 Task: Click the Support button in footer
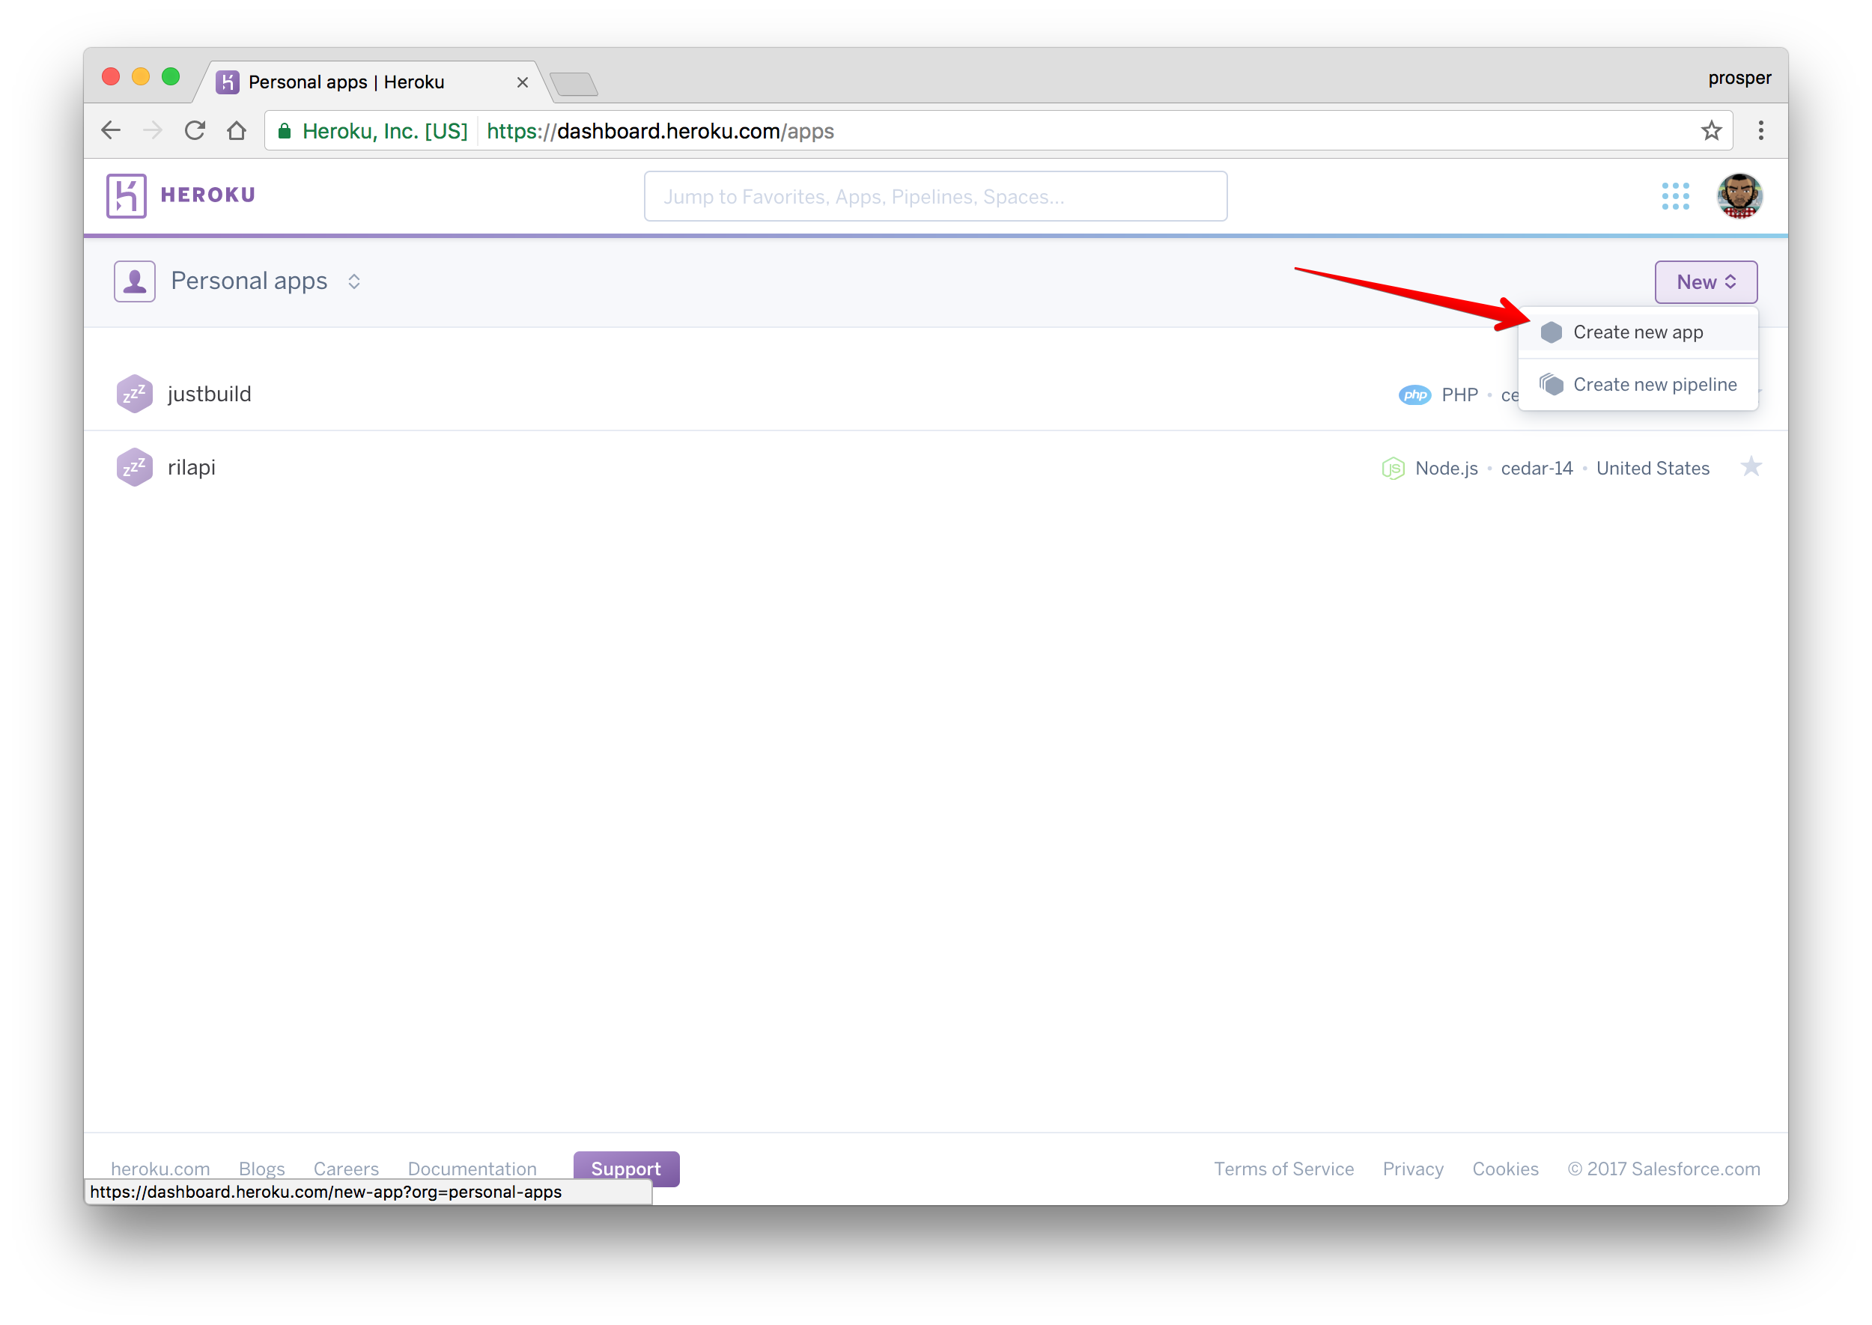(626, 1169)
